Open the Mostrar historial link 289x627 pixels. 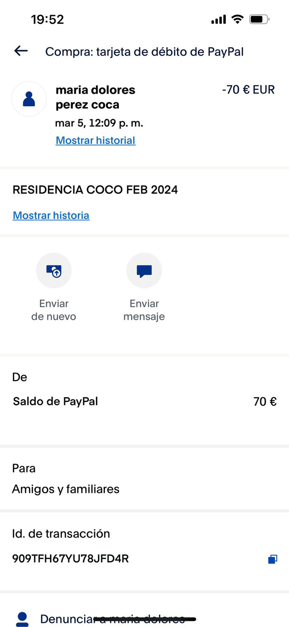coord(95,140)
